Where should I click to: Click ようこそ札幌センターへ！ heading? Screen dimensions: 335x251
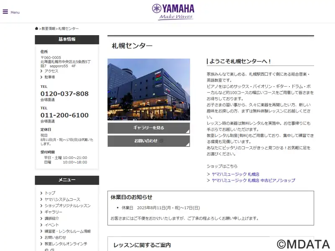[240, 61]
